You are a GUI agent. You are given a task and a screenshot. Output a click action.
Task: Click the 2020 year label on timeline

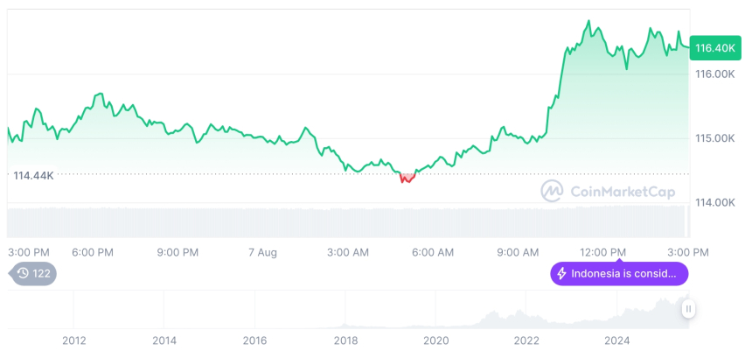[435, 340]
